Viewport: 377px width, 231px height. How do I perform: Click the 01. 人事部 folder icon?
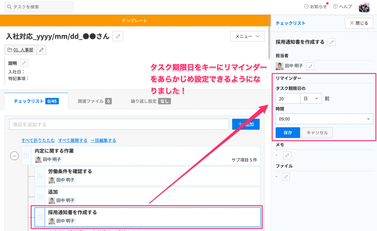pyautogui.click(x=10, y=50)
